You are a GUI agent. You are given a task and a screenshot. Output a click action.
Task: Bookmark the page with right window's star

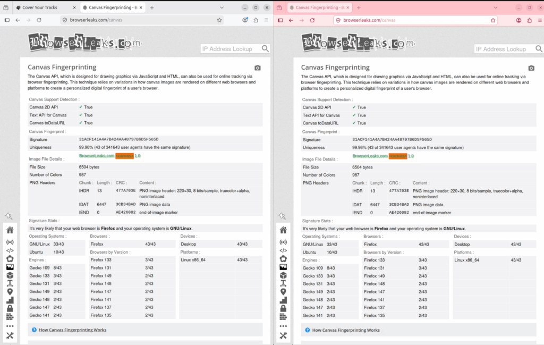493,20
